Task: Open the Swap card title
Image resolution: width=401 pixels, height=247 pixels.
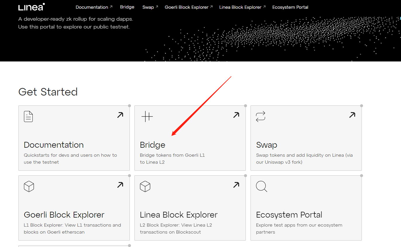Action: click(x=267, y=145)
